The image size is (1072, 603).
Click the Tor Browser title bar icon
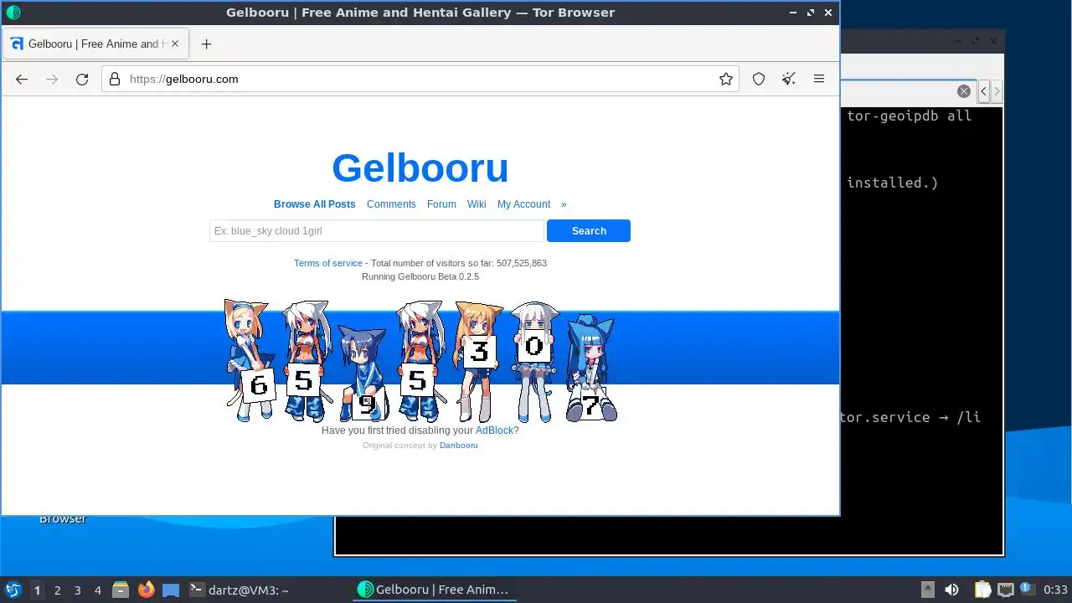[13, 13]
